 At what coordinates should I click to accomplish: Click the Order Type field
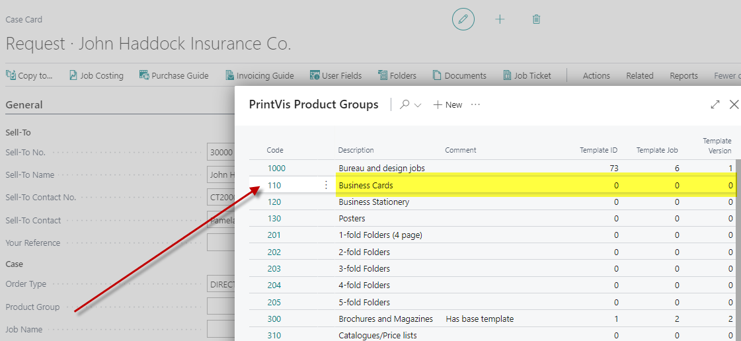[x=221, y=284]
